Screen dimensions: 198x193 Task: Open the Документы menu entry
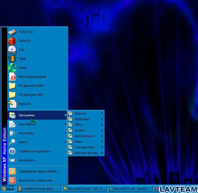click(x=37, y=124)
